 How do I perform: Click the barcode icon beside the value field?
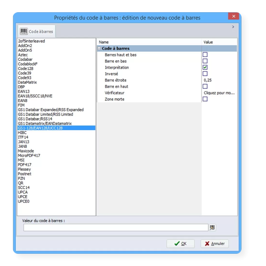(212, 228)
